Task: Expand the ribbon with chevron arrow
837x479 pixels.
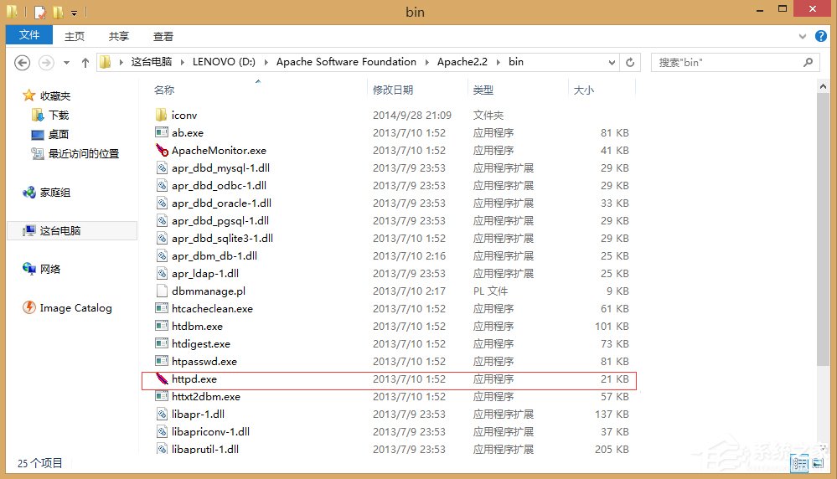Action: coord(803,36)
